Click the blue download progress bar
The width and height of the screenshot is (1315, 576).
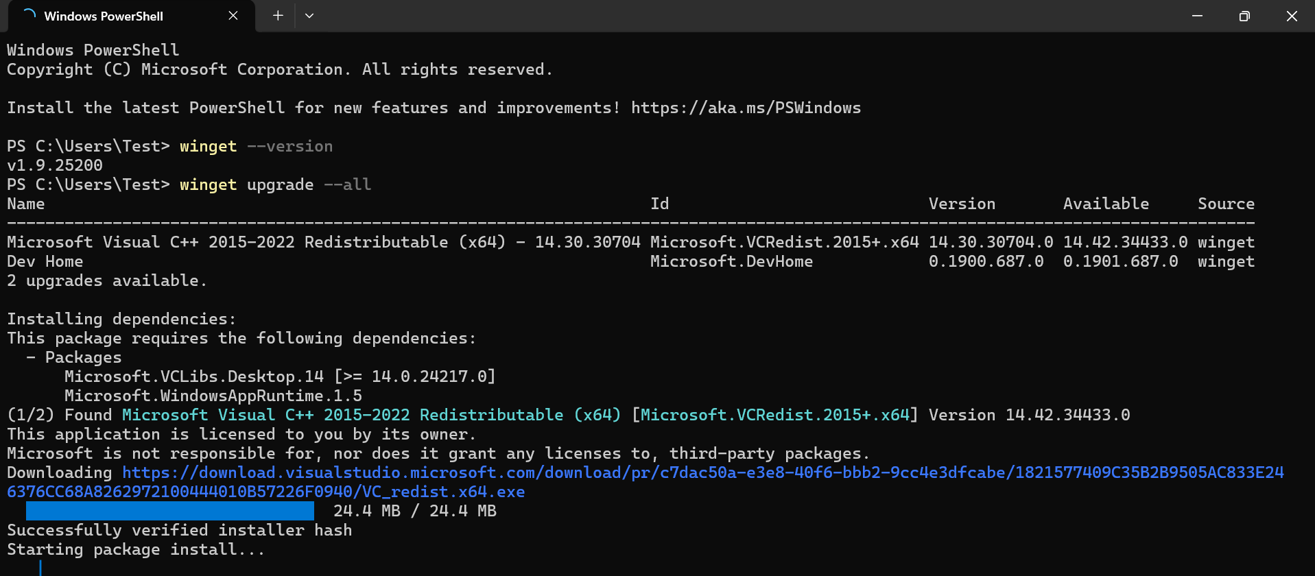[170, 511]
